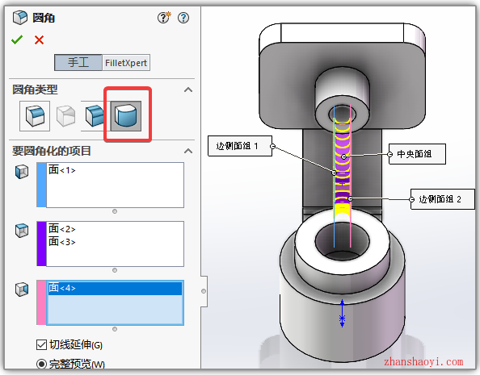Collapse the property panel side handle
This screenshot has width=480, height=375.
pos(204,291)
